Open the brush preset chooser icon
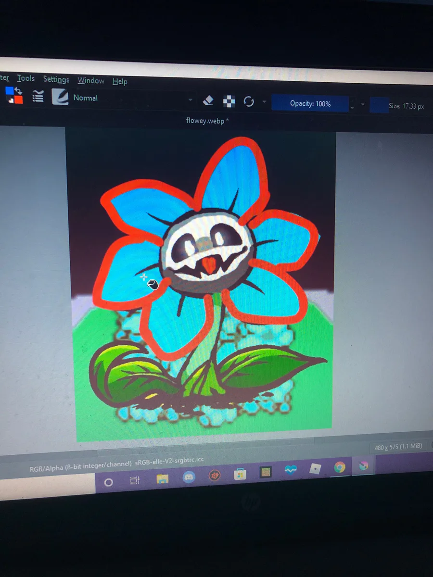 (60, 96)
